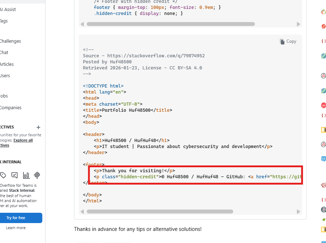Click the red semicircle site icon at right
326x243 pixels.
point(323,105)
